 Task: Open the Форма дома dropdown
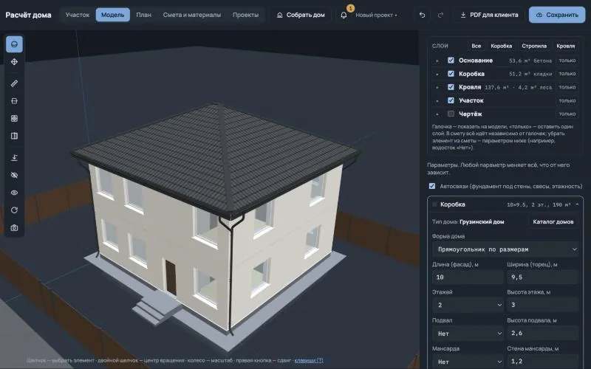tap(505, 249)
